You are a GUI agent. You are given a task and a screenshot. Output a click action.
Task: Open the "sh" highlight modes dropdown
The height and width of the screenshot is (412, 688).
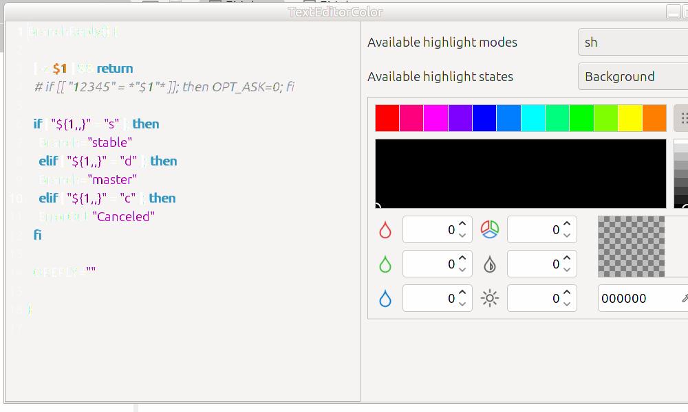[633, 42]
